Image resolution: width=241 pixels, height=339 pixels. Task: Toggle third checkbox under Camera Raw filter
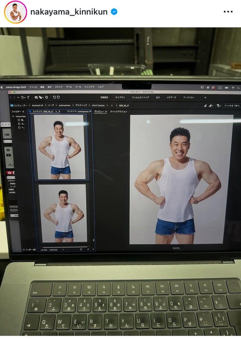(x=19, y=128)
